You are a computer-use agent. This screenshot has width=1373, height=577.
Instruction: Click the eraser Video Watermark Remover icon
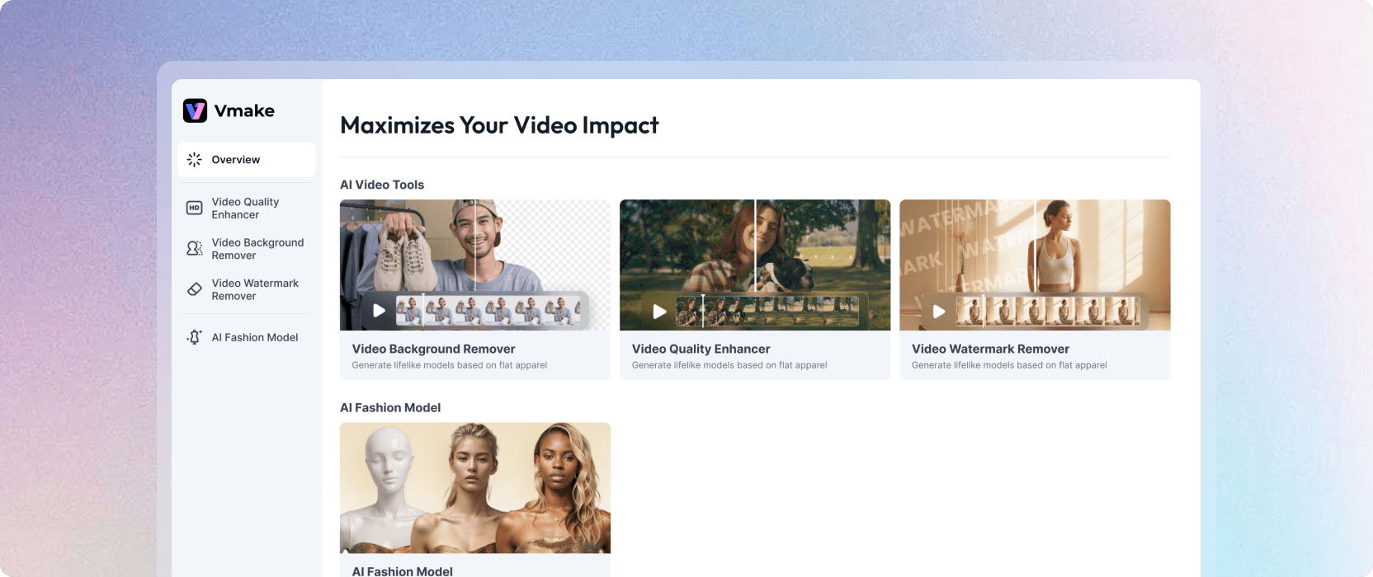(x=195, y=289)
